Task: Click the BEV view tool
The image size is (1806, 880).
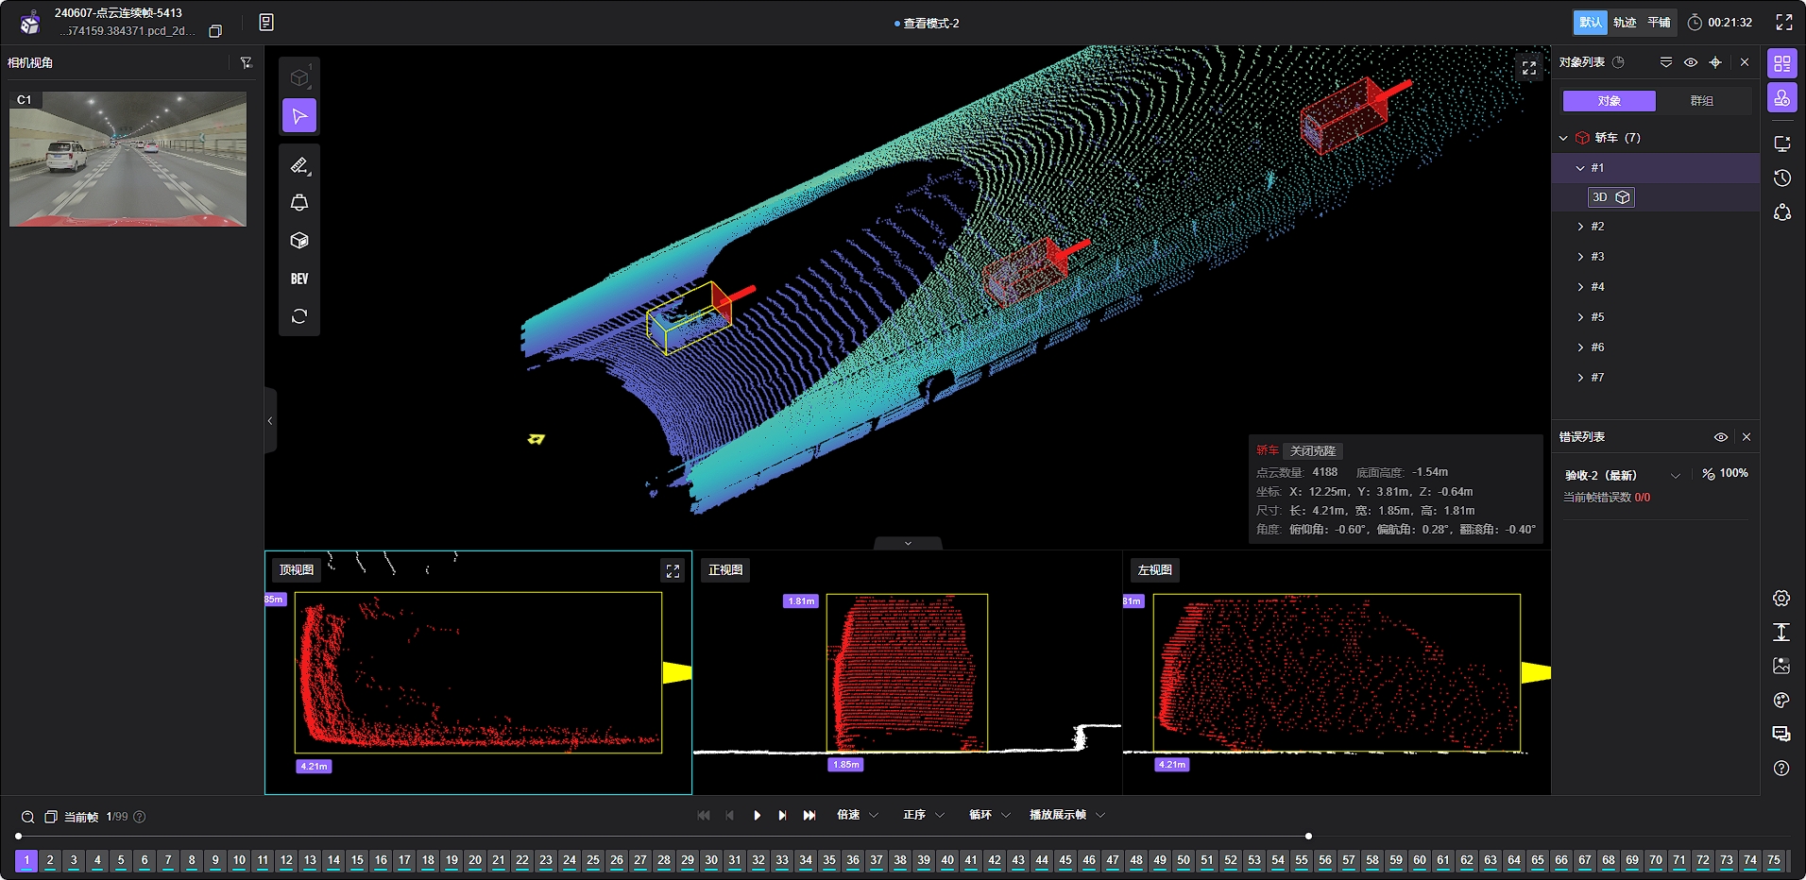Action: pyautogui.click(x=299, y=279)
